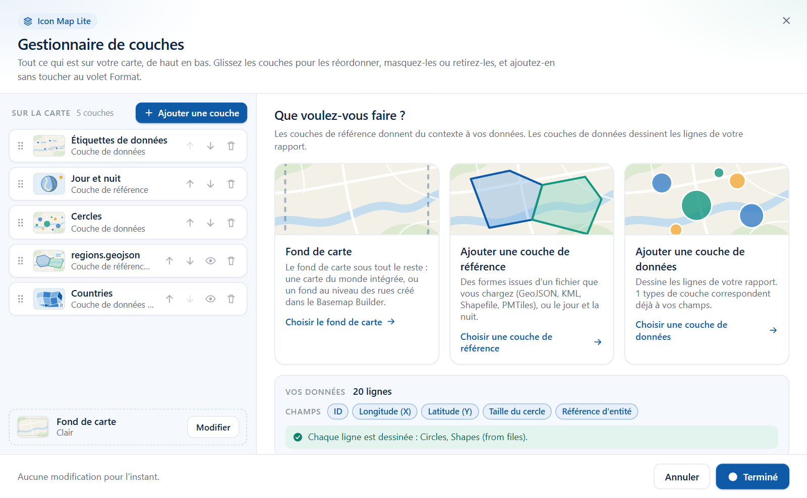This screenshot has height=498, width=807.
Task: Hide the regions.geojson layer
Action: click(210, 261)
